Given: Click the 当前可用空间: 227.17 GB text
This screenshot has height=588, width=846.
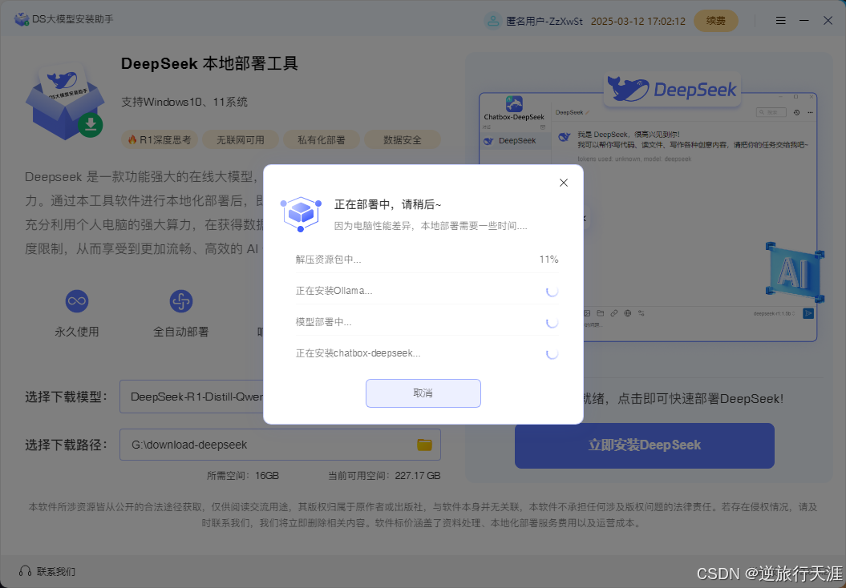Looking at the screenshot, I should (384, 476).
